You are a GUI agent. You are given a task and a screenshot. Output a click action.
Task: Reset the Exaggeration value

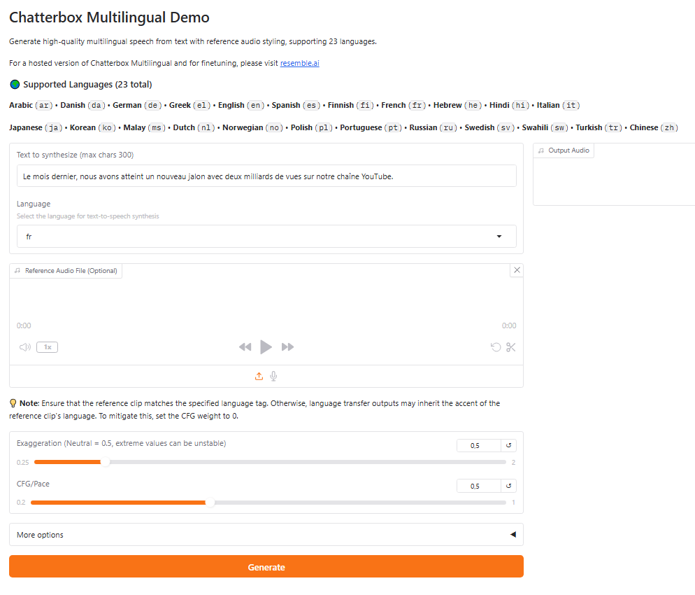tap(508, 445)
